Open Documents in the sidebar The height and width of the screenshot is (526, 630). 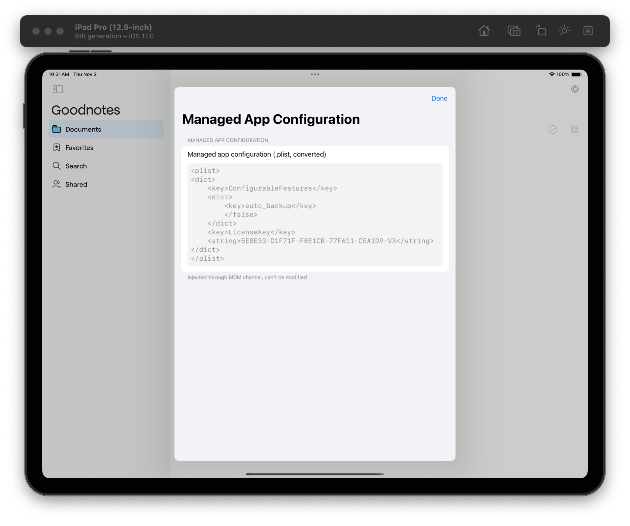tap(83, 129)
